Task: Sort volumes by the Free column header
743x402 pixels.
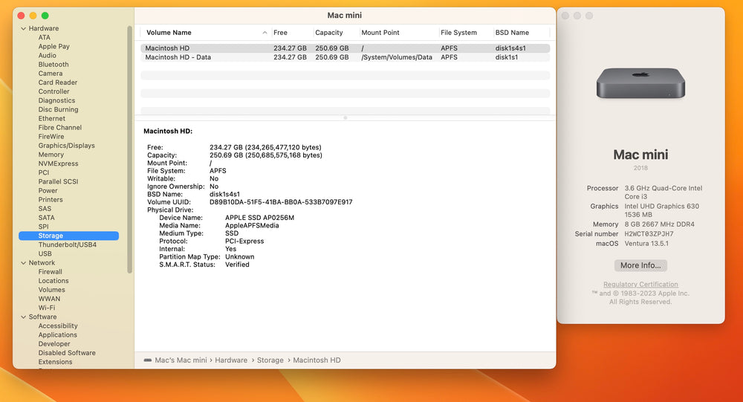Action: 280,33
